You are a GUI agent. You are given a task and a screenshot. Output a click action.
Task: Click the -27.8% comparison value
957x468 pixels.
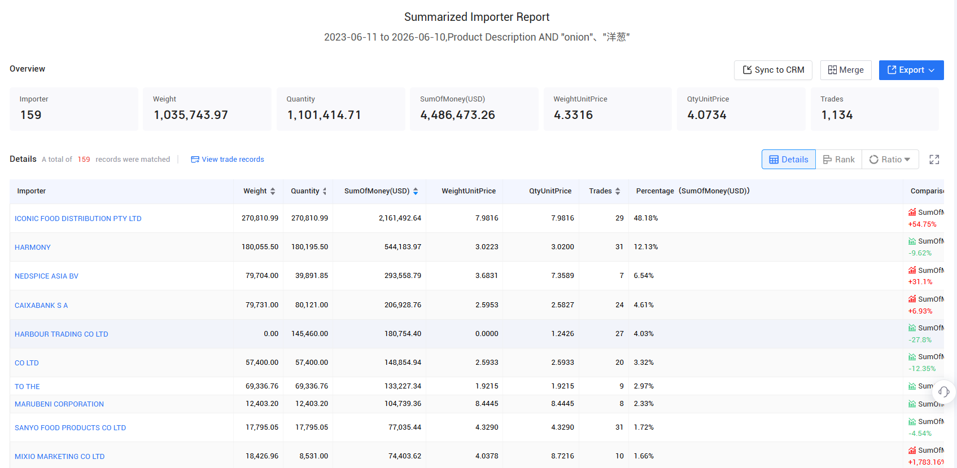920,340
